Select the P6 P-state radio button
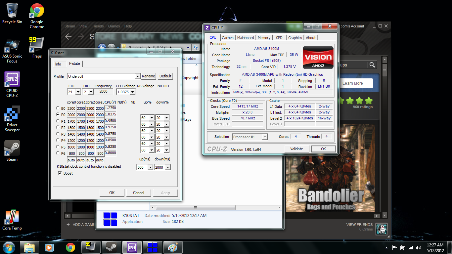This screenshot has height=254, width=452. (59, 153)
